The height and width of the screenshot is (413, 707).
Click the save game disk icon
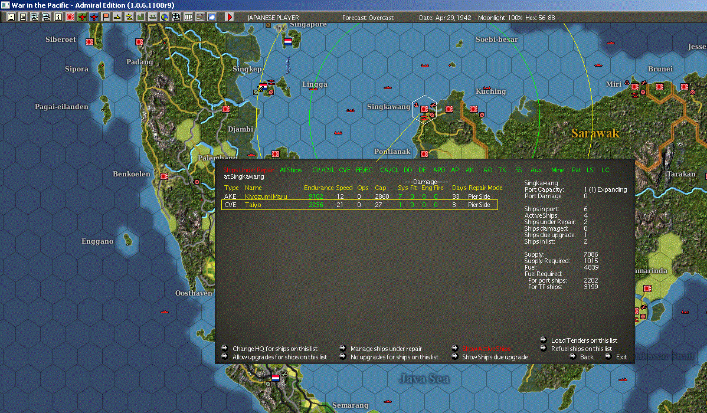[11, 17]
